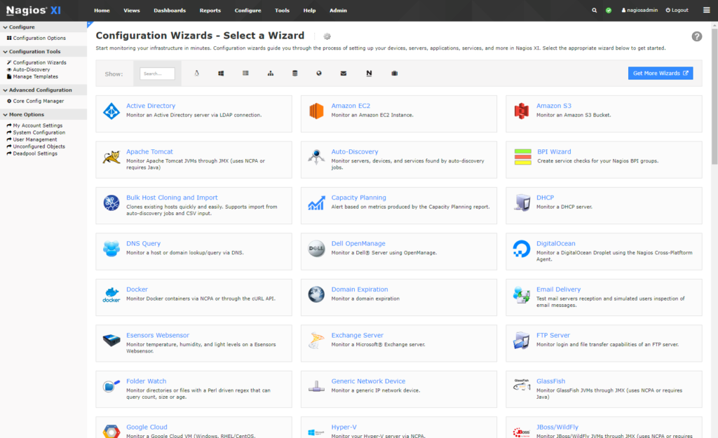Click the Nagios XI logo
This screenshot has height=438, width=718.
(x=33, y=10)
